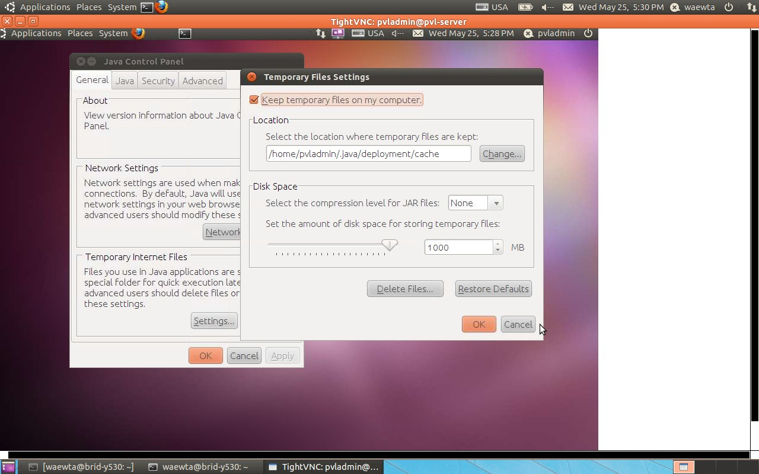
Task: Maximize the TightVNC viewer window
Action: point(33,21)
